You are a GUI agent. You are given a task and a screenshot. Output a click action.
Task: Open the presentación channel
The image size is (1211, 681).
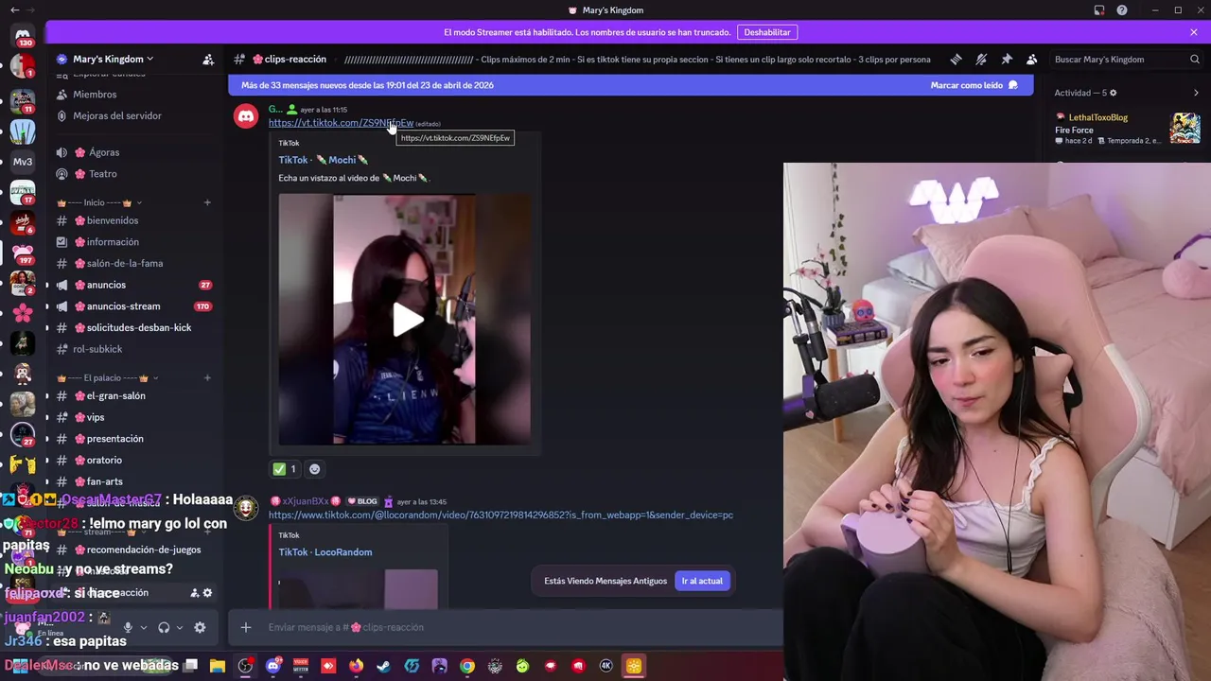[x=115, y=439]
